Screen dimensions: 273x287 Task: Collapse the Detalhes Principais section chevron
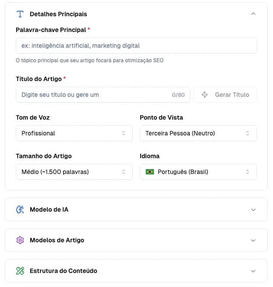tap(253, 14)
